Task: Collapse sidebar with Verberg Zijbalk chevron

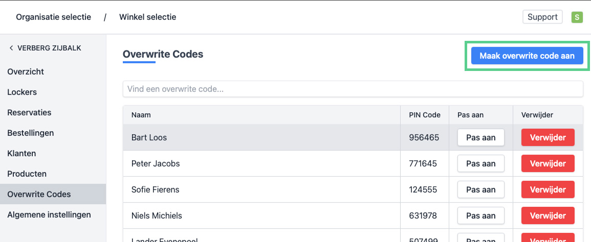Action: [11, 48]
